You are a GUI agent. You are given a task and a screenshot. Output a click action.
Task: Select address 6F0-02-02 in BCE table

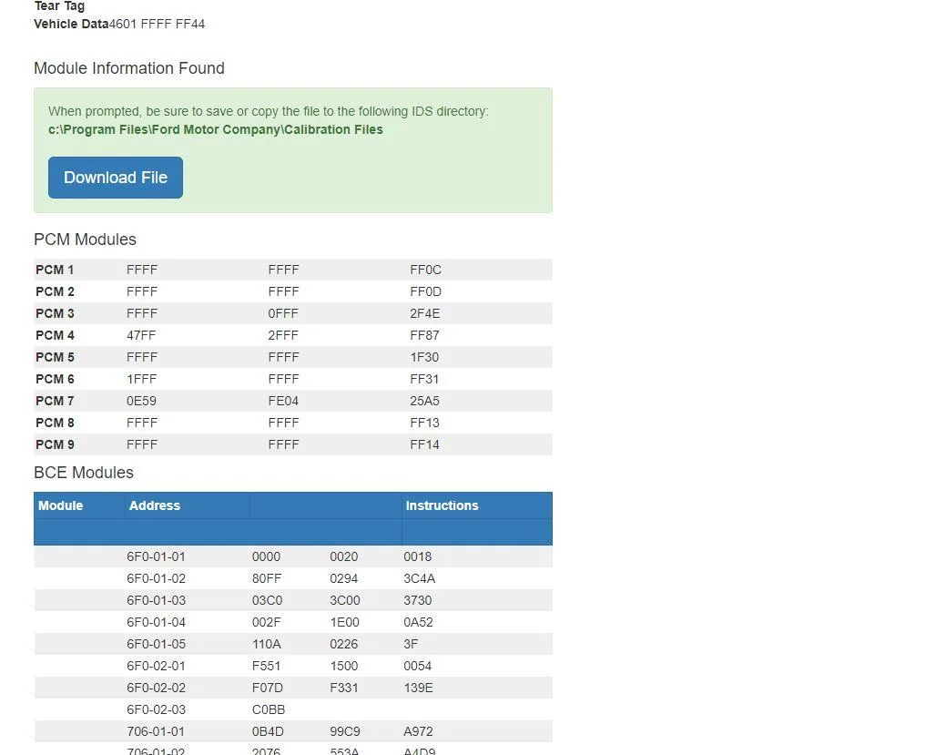point(156,688)
